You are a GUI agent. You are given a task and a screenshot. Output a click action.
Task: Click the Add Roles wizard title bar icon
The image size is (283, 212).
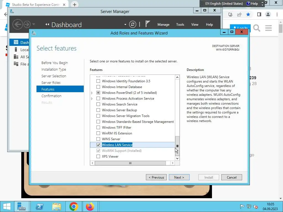[33, 33]
